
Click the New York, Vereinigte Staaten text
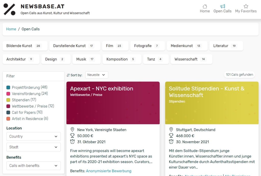coord(102,130)
